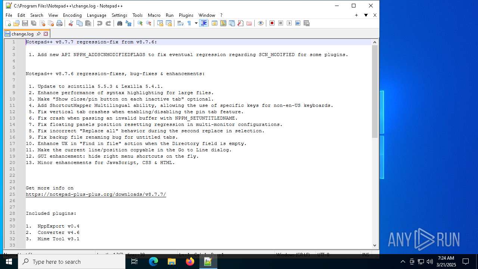478x269 pixels.
Task: Open the Window menu
Action: (207, 15)
